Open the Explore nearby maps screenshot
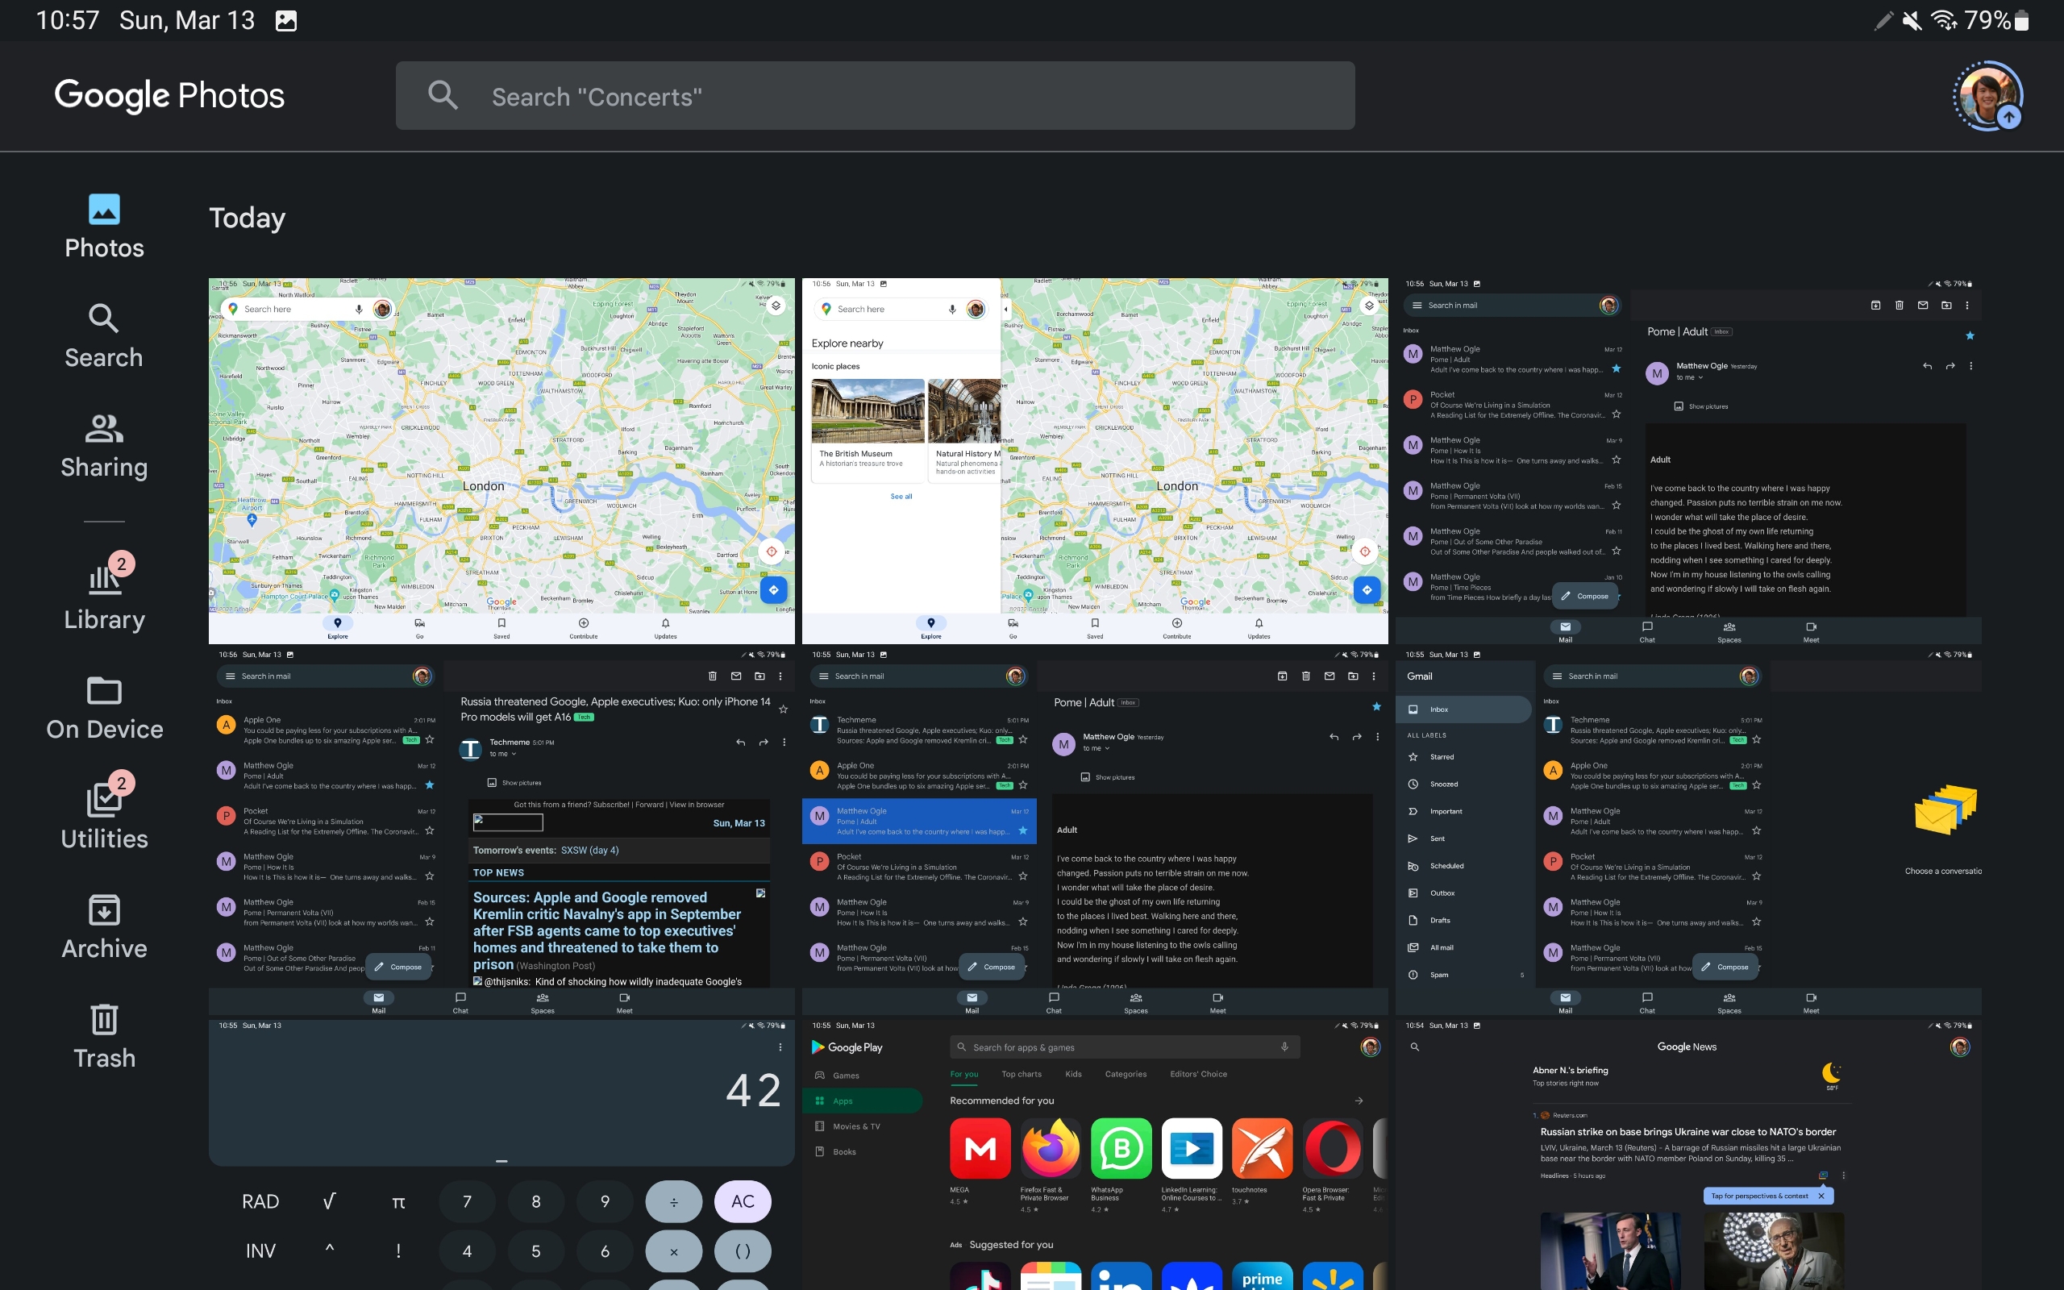Viewport: 2064px width, 1290px height. 1094,460
